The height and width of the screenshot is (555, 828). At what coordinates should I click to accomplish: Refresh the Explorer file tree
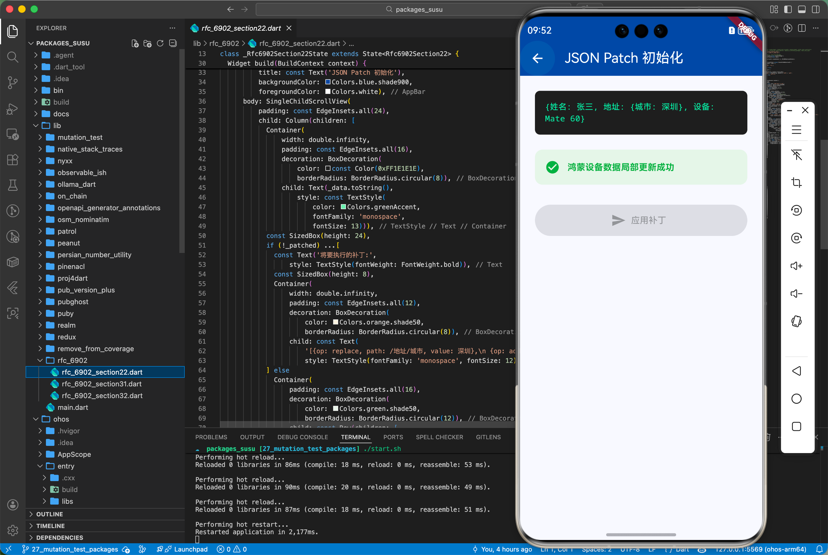160,43
